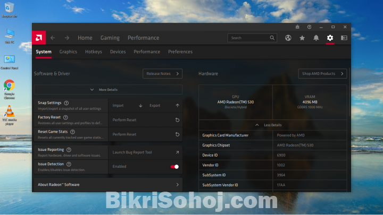
Task: Expand About Radeon Software row
Action: click(x=108, y=185)
